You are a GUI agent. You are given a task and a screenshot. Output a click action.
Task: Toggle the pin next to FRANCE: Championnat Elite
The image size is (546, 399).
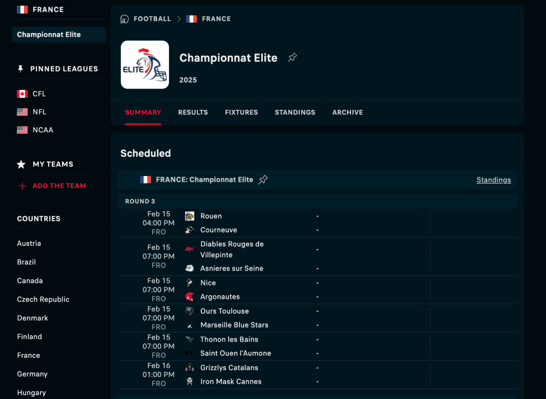point(263,180)
